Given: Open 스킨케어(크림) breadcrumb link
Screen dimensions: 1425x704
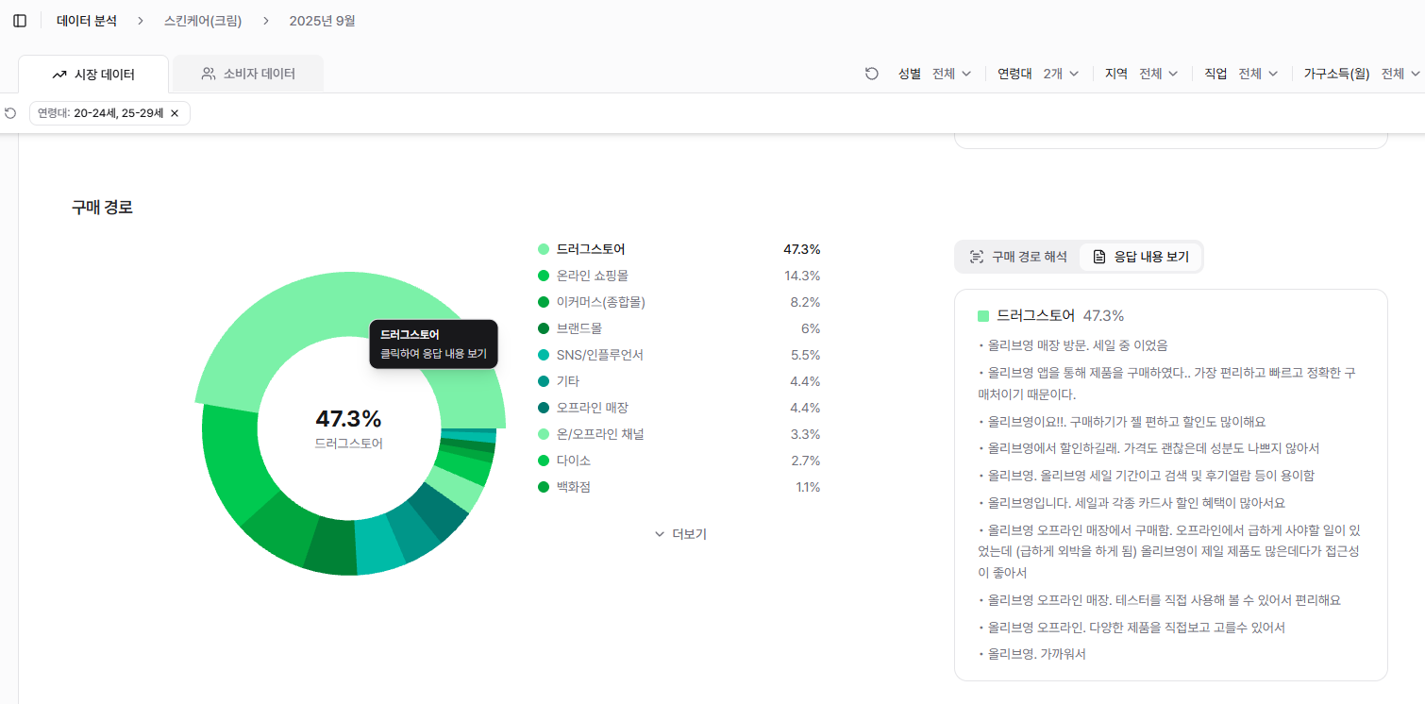Looking at the screenshot, I should tap(203, 21).
